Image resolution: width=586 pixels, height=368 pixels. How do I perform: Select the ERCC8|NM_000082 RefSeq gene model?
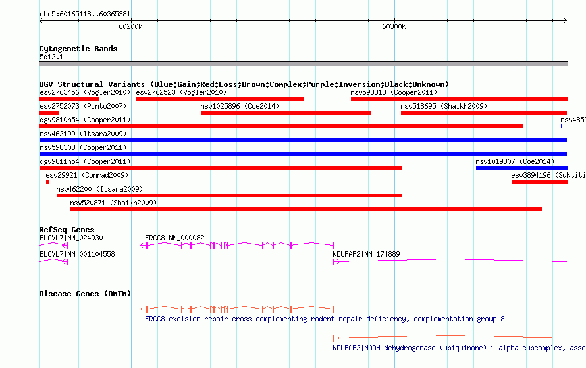[237, 245]
